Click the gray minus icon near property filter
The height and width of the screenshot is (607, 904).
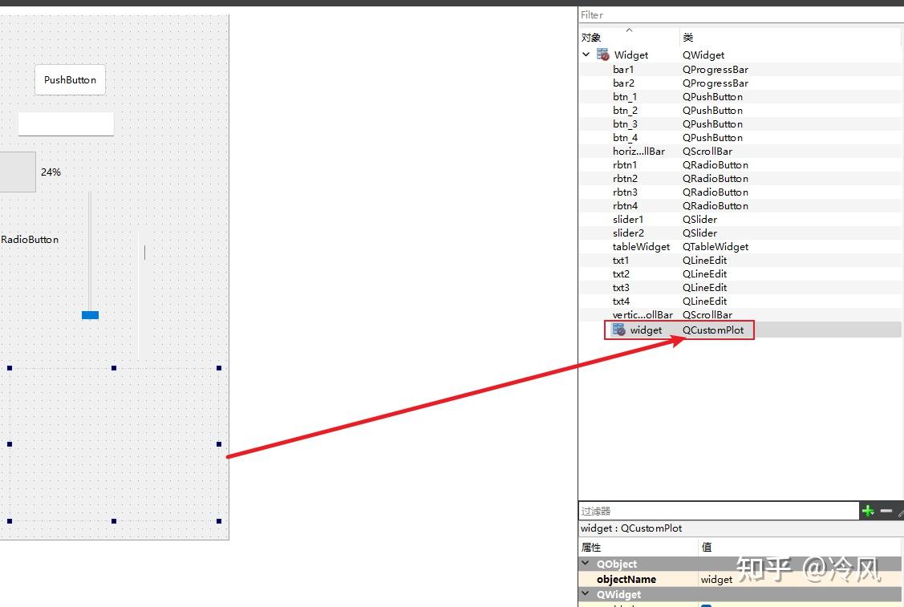click(x=886, y=511)
